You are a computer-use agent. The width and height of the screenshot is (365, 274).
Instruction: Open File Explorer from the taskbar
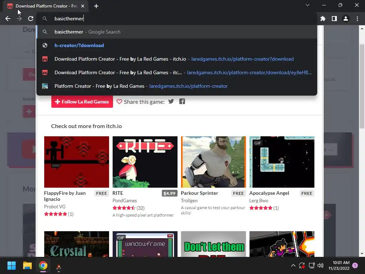(x=27, y=265)
